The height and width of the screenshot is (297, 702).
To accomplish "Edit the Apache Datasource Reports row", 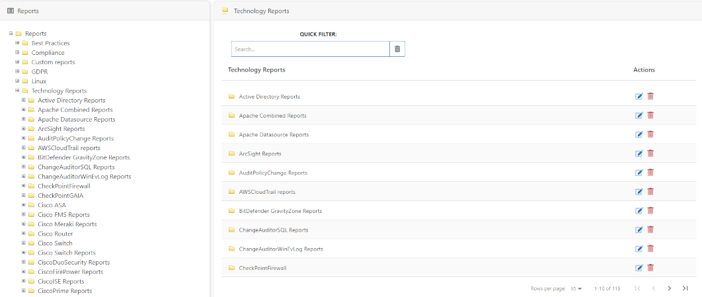I will pos(639,134).
